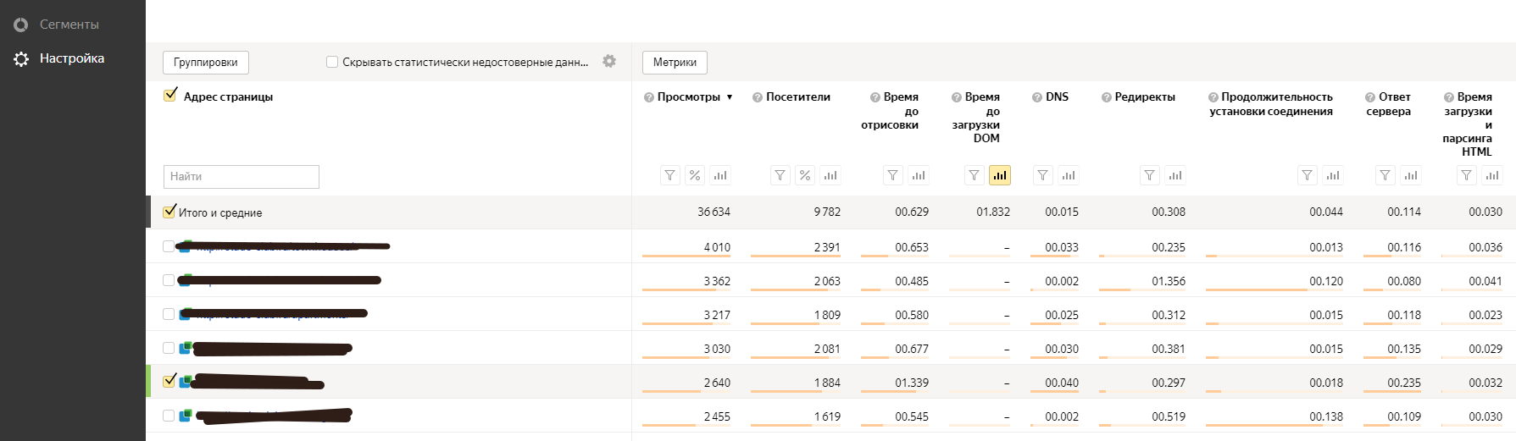Open the Метрики selector
This screenshot has height=441, width=1516.
(x=675, y=62)
